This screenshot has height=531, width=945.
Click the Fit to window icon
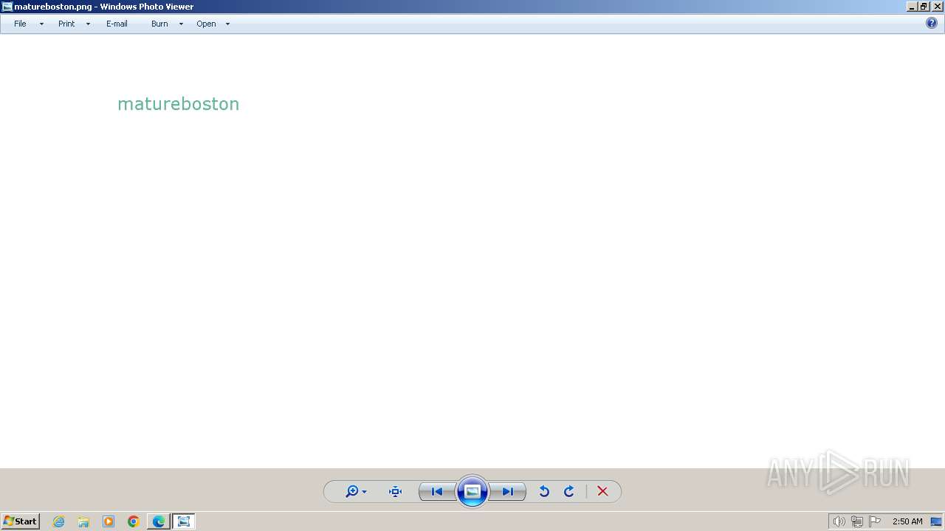395,491
